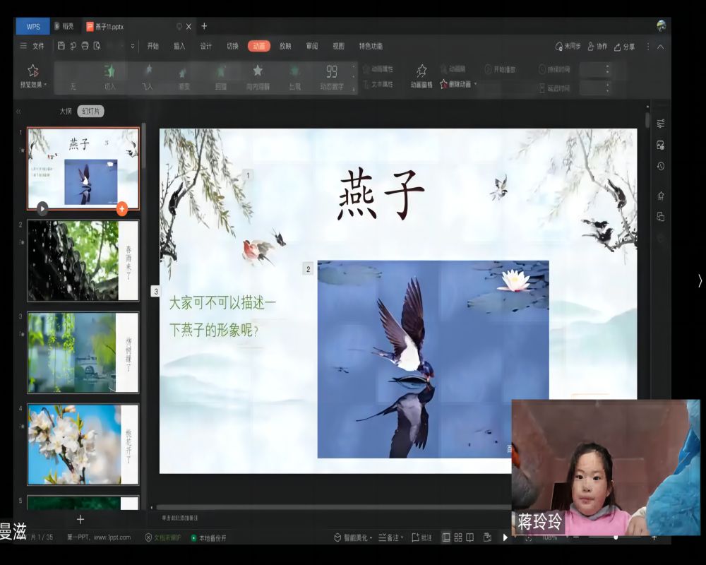
Task: Click the new tab plus button
Action: point(204,26)
